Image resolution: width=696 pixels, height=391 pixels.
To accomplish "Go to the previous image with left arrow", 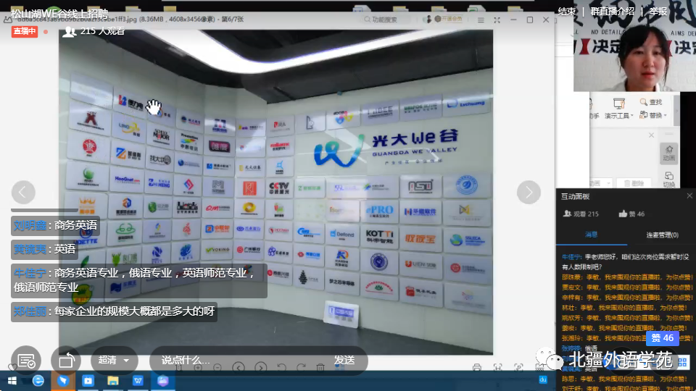I will [x=23, y=192].
